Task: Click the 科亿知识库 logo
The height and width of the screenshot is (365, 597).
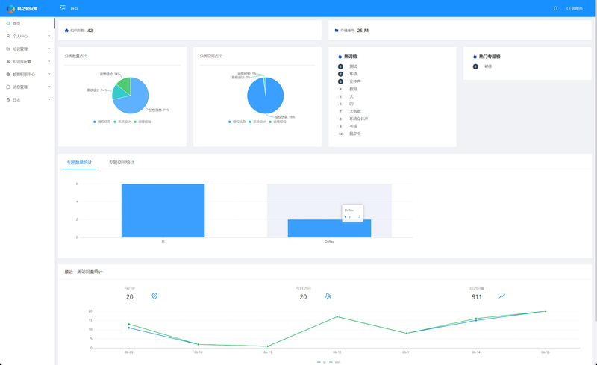Action: (23, 8)
